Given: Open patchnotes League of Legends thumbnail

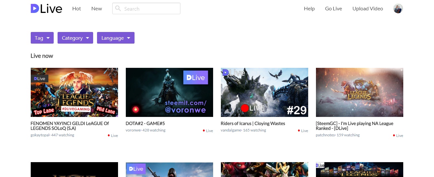Looking at the screenshot, I should tap(360, 92).
